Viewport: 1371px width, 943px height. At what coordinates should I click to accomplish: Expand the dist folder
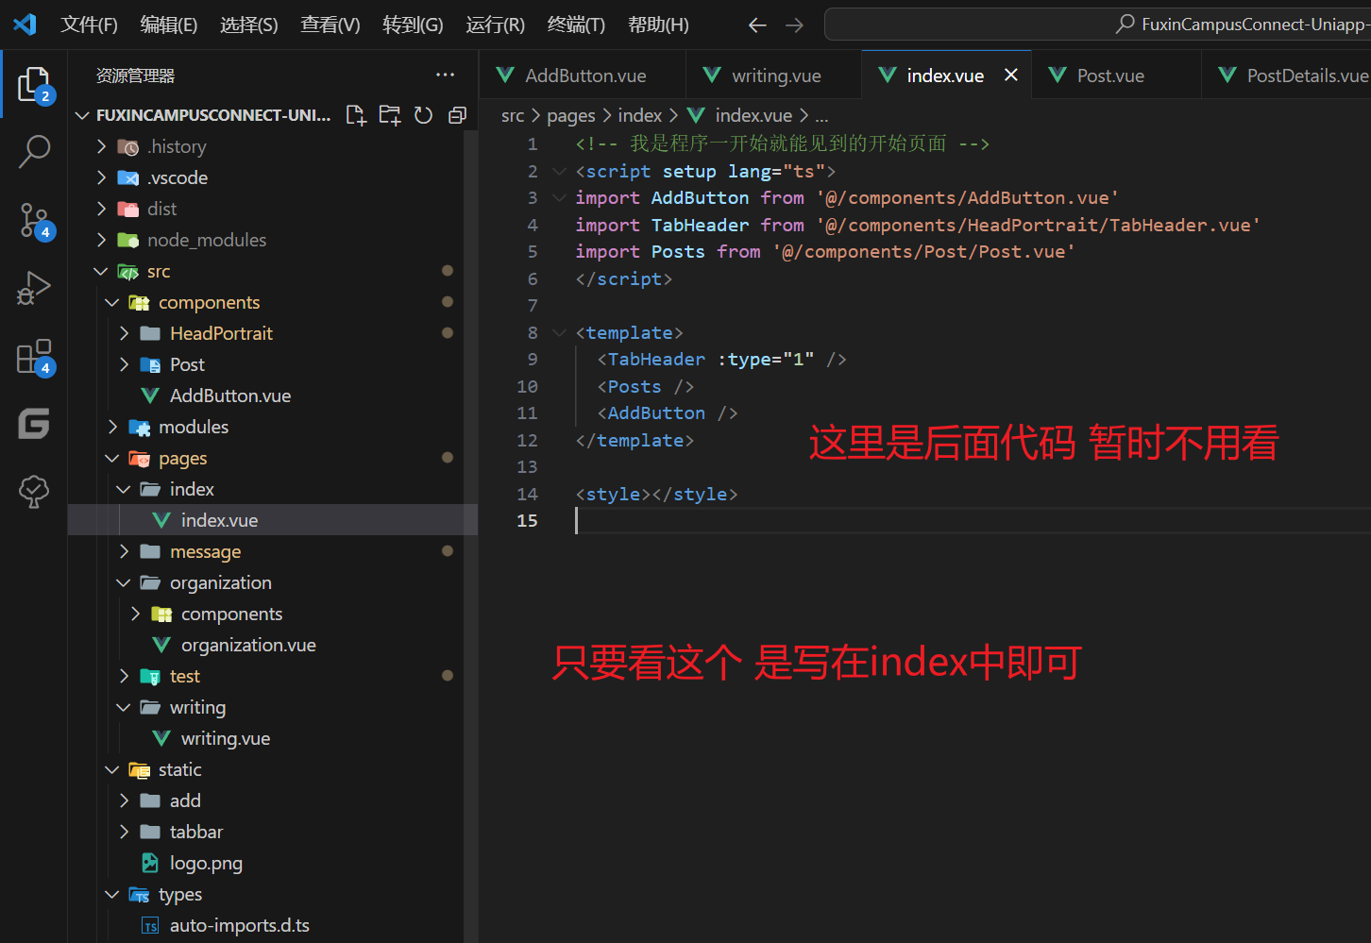[102, 209]
